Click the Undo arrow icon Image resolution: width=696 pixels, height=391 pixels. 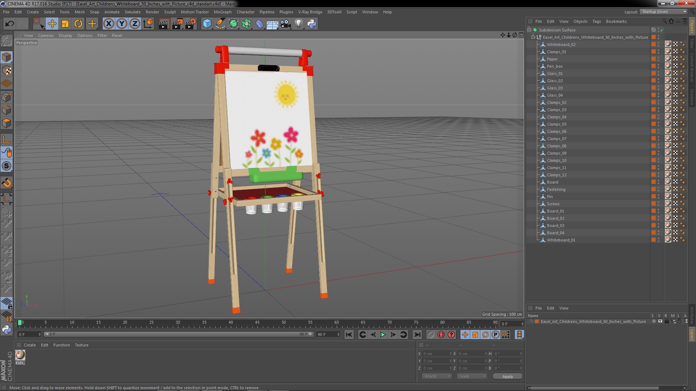click(9, 24)
